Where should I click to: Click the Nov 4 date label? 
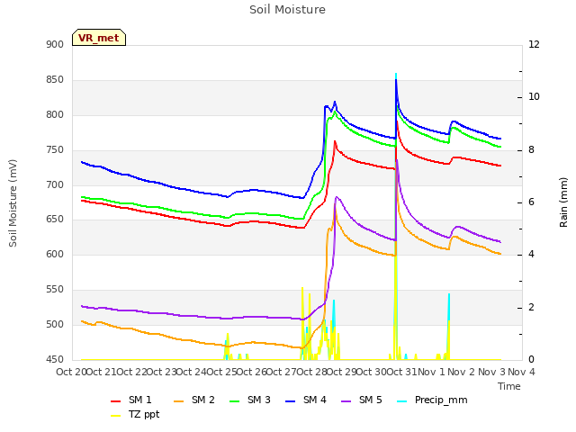pos(521,372)
